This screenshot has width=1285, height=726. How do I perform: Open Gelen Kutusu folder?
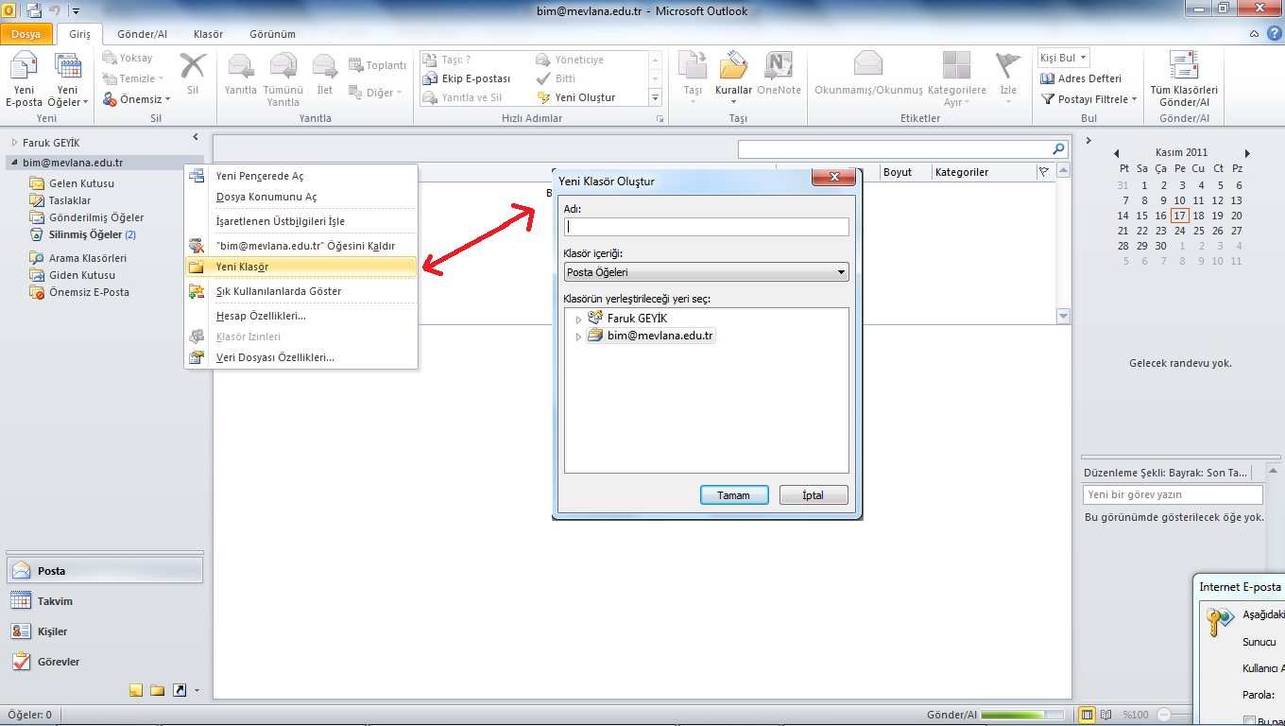click(81, 183)
